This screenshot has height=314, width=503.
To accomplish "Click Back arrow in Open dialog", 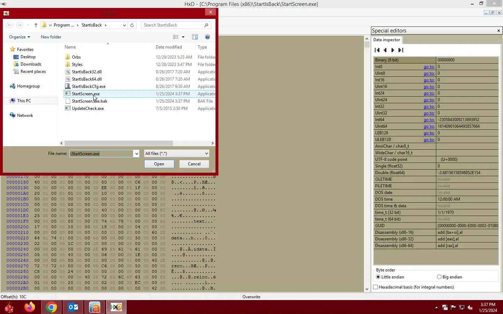I will tap(10, 25).
